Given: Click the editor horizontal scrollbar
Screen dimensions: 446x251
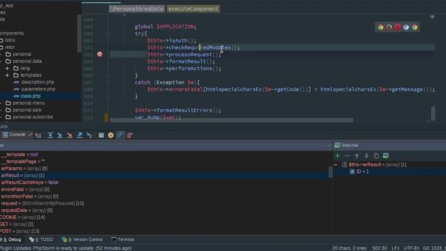Looking at the screenshot, I should point(231,120).
